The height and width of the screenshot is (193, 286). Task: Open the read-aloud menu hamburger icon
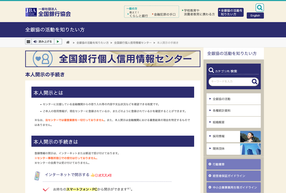(28, 42)
